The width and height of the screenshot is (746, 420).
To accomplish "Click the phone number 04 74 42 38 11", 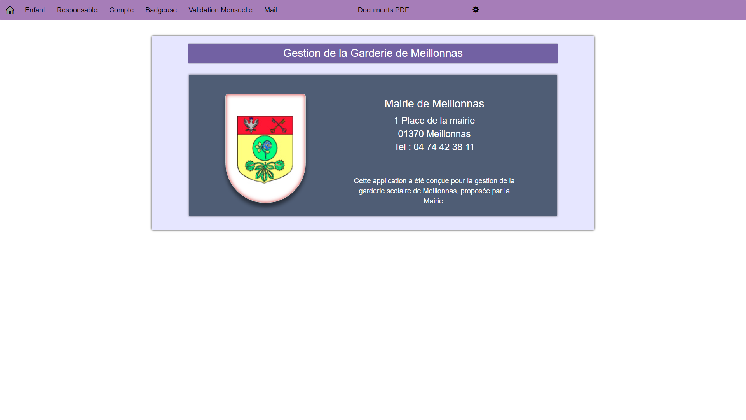I will pyautogui.click(x=434, y=147).
